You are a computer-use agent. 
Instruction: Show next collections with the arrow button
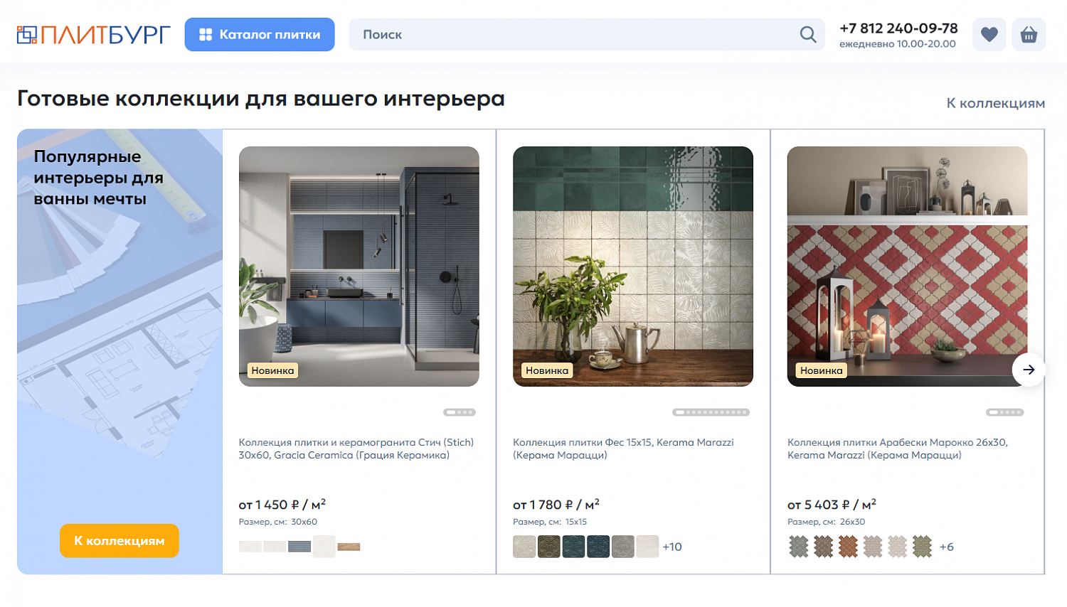(x=1029, y=370)
